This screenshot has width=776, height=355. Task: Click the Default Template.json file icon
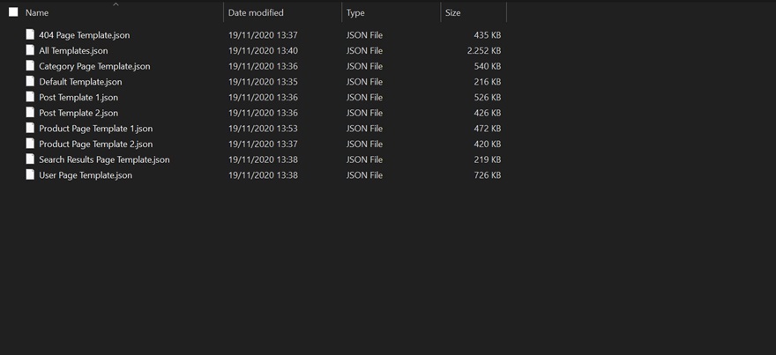pyautogui.click(x=30, y=82)
